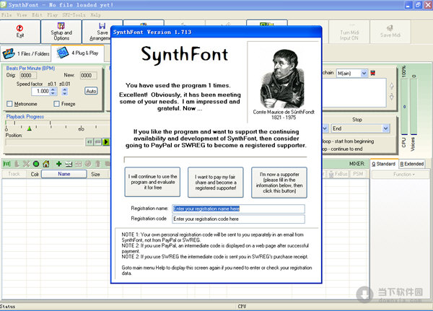Switch to the 4 Plug & Play tab
This screenshot has height=311, width=433.
[x=78, y=53]
